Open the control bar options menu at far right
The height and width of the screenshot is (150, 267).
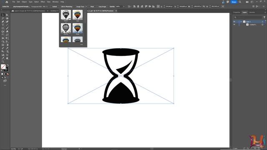click(264, 7)
